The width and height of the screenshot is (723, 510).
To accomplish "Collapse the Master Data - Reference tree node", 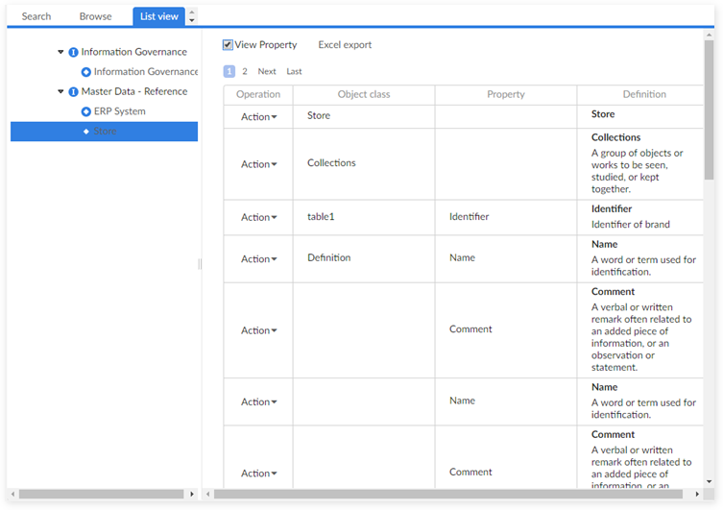I will (x=61, y=91).
